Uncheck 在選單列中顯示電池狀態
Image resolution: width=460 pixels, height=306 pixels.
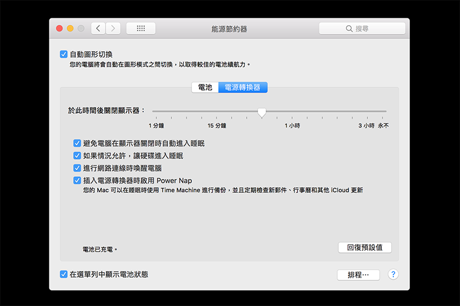pos(64,274)
